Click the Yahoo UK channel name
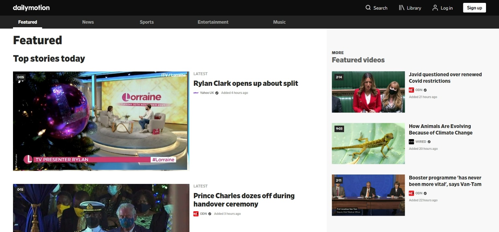Screen dimensions: 499x232 (x=207, y=93)
